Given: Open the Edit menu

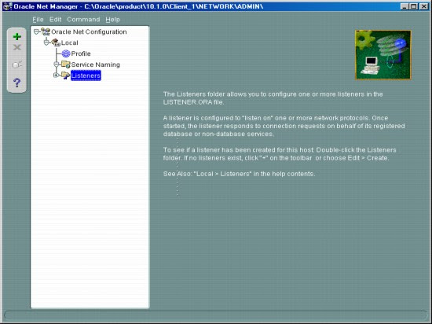Looking at the screenshot, I should [55, 20].
